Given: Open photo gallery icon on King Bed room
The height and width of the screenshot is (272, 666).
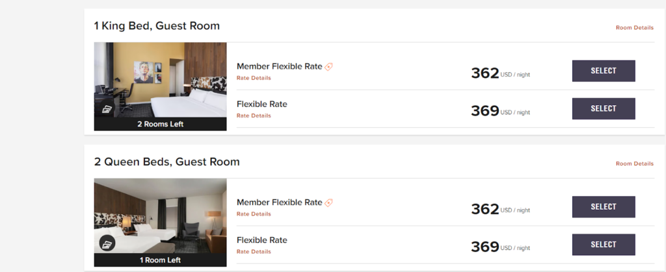Looking at the screenshot, I should click(107, 108).
